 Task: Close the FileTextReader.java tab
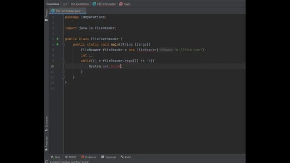tap(83, 11)
